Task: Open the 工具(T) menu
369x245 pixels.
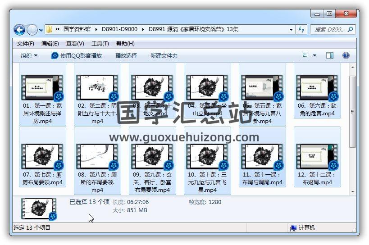Action: point(100,44)
